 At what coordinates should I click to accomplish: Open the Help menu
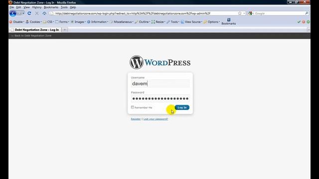73,7
